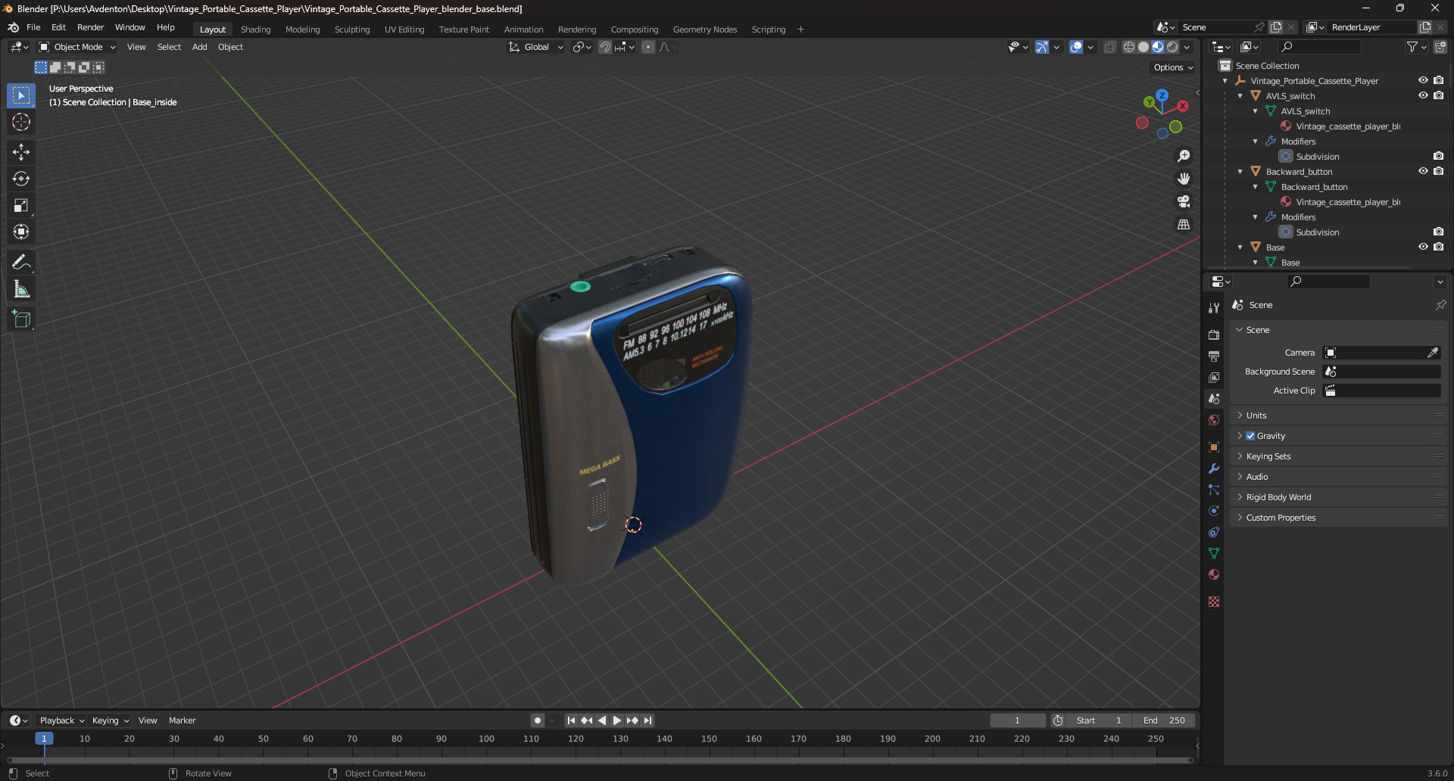The image size is (1454, 781).
Task: Hide Backward_button object in viewport
Action: (1423, 171)
